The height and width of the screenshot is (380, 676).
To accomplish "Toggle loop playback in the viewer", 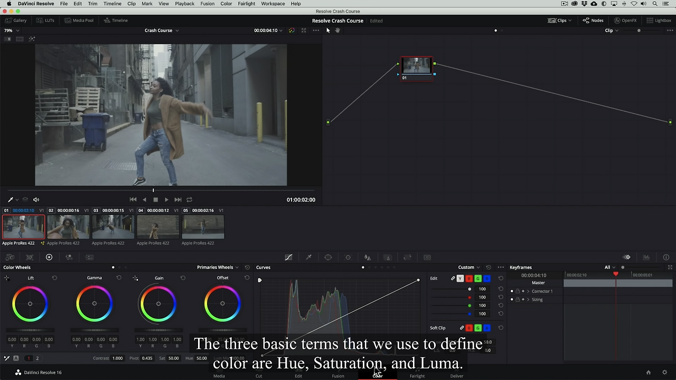I will pyautogui.click(x=189, y=199).
